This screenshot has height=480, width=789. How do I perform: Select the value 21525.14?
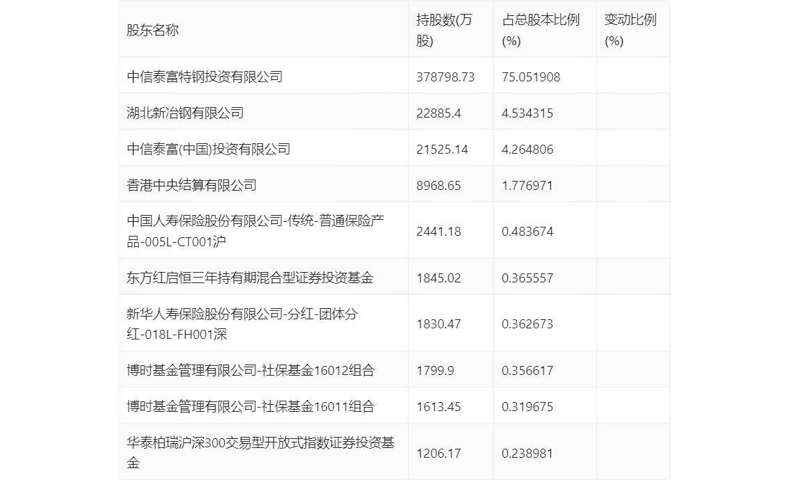click(442, 150)
